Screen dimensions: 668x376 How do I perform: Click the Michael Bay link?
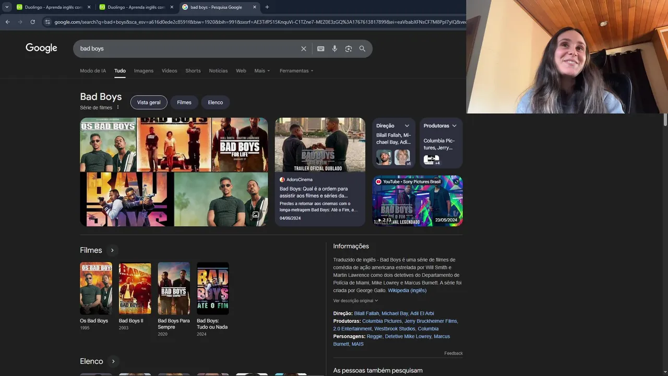(x=395, y=313)
